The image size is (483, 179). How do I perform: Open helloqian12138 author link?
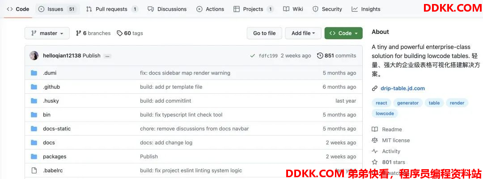[62, 56]
